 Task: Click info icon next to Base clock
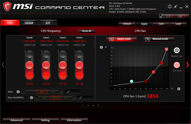point(31,98)
